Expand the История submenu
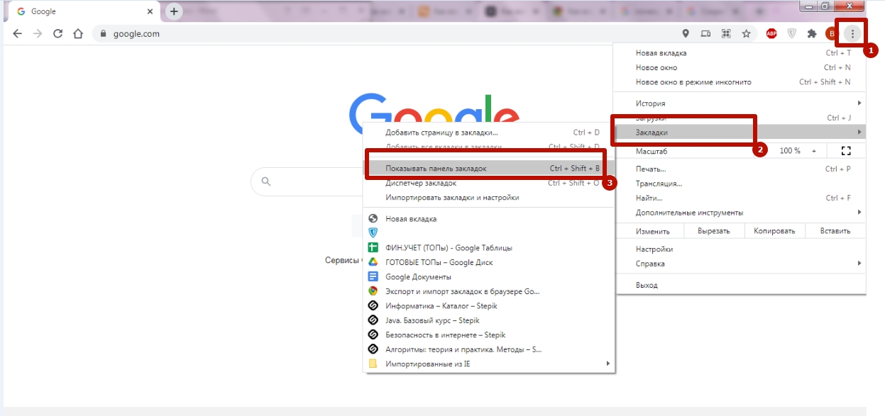885x416 pixels. (x=740, y=103)
